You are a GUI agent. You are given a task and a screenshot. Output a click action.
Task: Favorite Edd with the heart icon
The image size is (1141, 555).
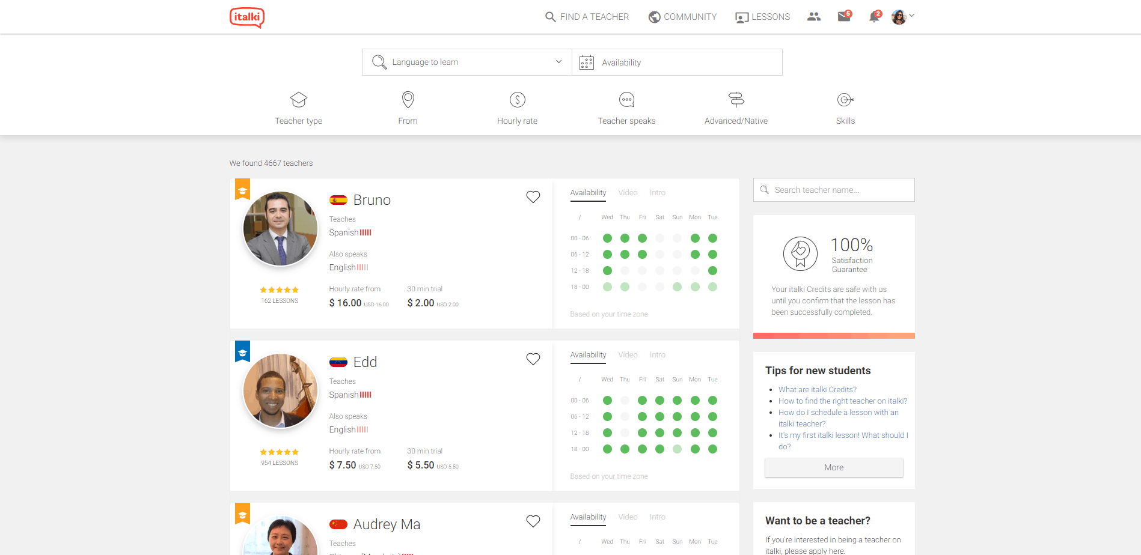pyautogui.click(x=533, y=359)
